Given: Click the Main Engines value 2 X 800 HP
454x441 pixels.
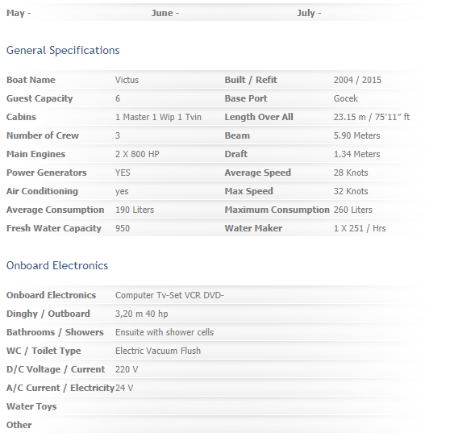Looking at the screenshot, I should click(137, 154).
